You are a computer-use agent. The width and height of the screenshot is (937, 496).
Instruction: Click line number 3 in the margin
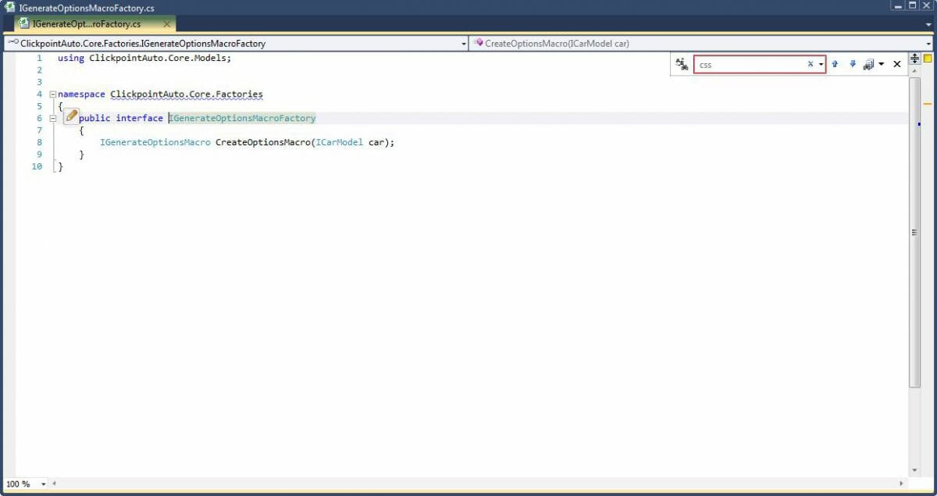(x=39, y=81)
